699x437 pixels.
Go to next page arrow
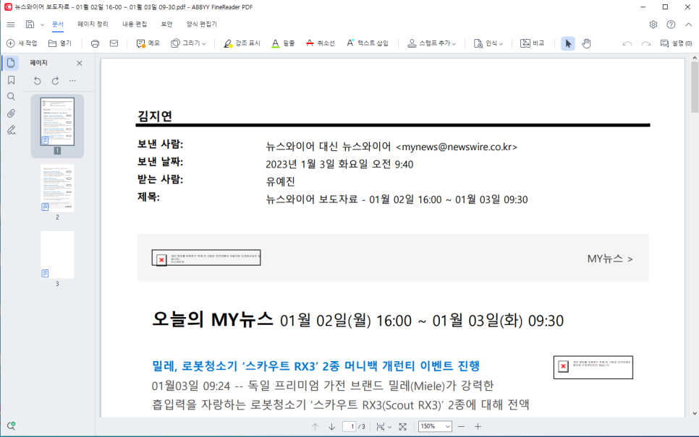click(331, 426)
